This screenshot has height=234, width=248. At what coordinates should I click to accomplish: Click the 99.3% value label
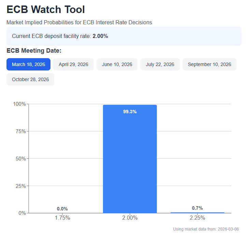tap(130, 112)
